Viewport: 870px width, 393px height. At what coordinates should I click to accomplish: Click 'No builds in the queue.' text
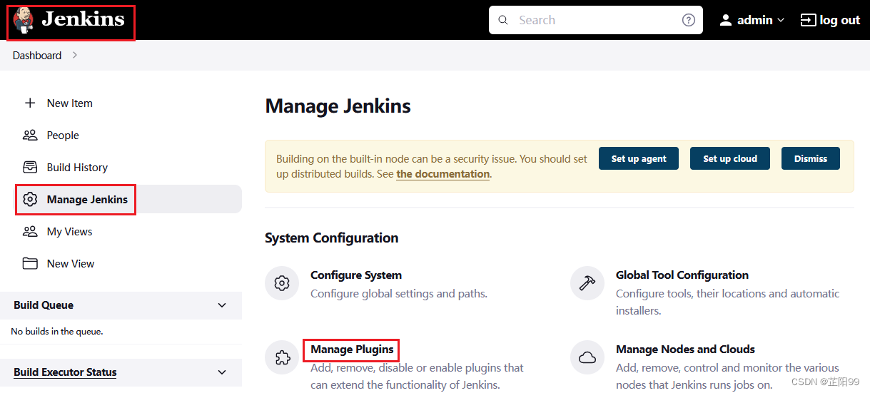57,331
